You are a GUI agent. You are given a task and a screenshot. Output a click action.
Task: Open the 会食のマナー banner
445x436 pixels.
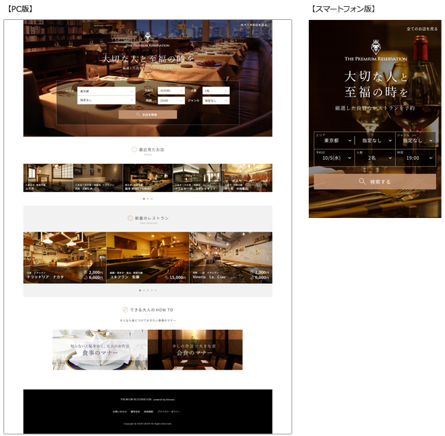pos(195,350)
